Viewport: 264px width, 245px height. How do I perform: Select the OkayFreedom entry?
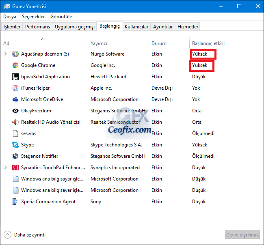coord(36,111)
